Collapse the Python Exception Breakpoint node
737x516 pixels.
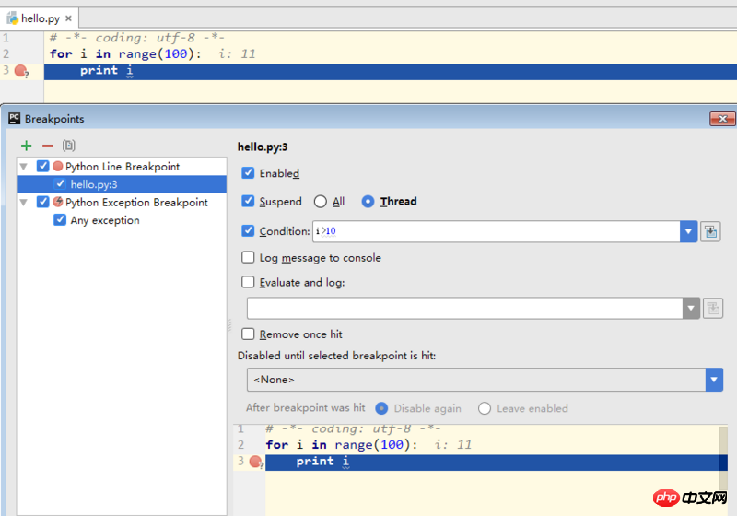click(23, 203)
